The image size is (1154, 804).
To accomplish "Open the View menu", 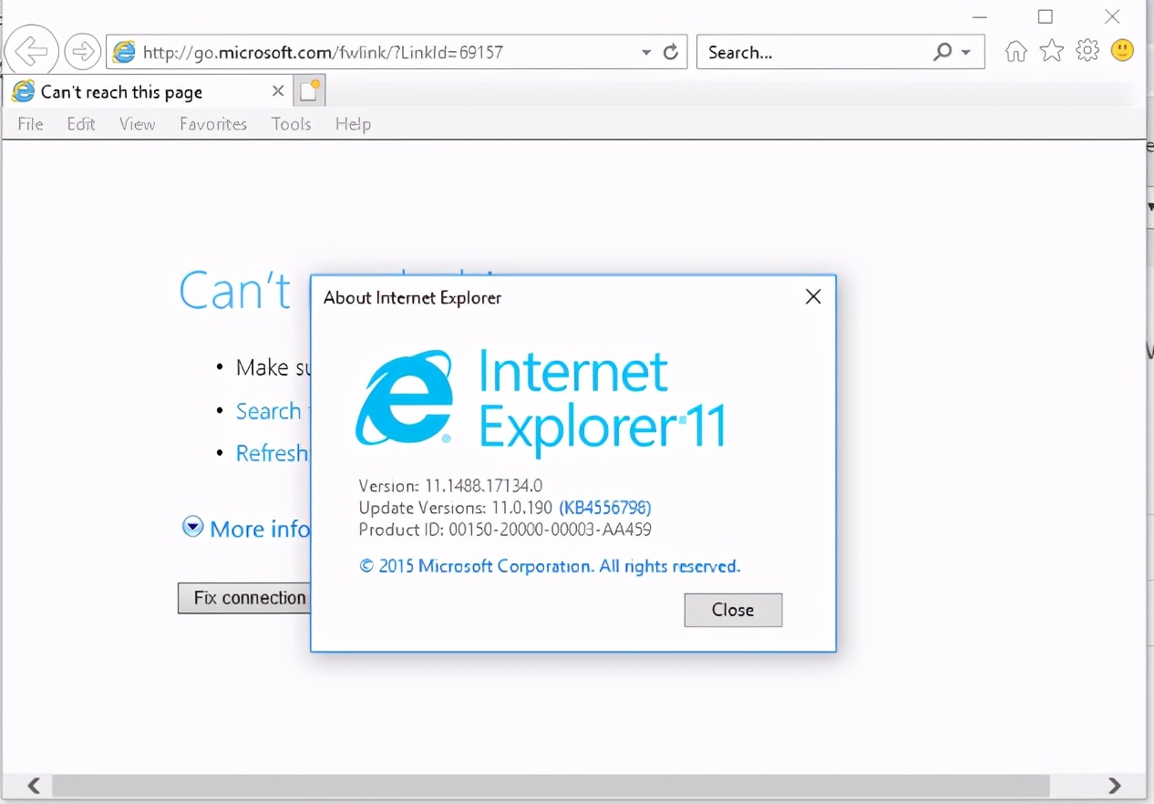I will [137, 124].
